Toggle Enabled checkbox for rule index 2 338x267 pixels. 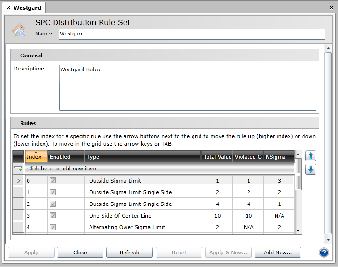click(x=53, y=204)
